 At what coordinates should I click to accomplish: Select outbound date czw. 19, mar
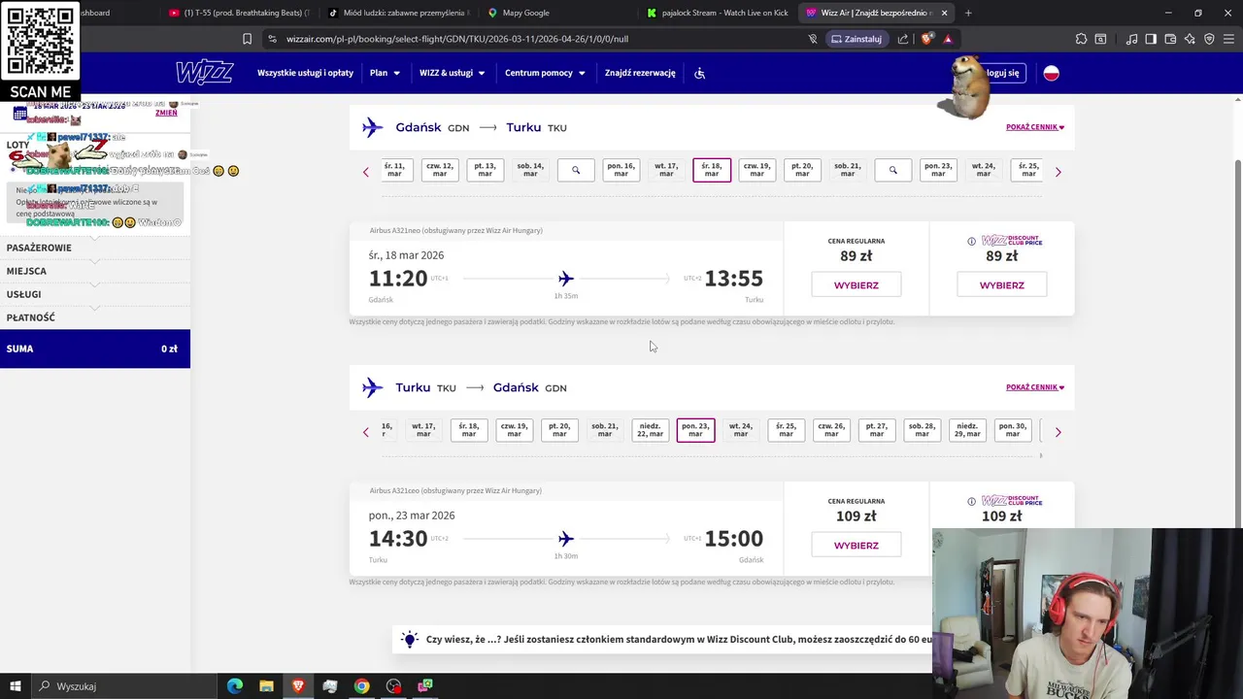click(x=756, y=170)
